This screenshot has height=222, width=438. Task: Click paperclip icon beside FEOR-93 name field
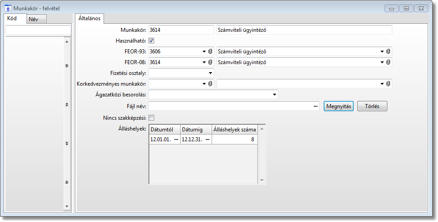tap(388, 52)
